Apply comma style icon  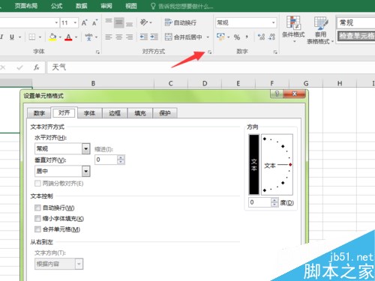coord(247,37)
